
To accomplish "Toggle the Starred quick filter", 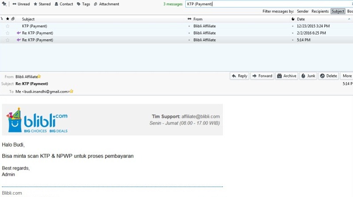I will click(42, 4).
